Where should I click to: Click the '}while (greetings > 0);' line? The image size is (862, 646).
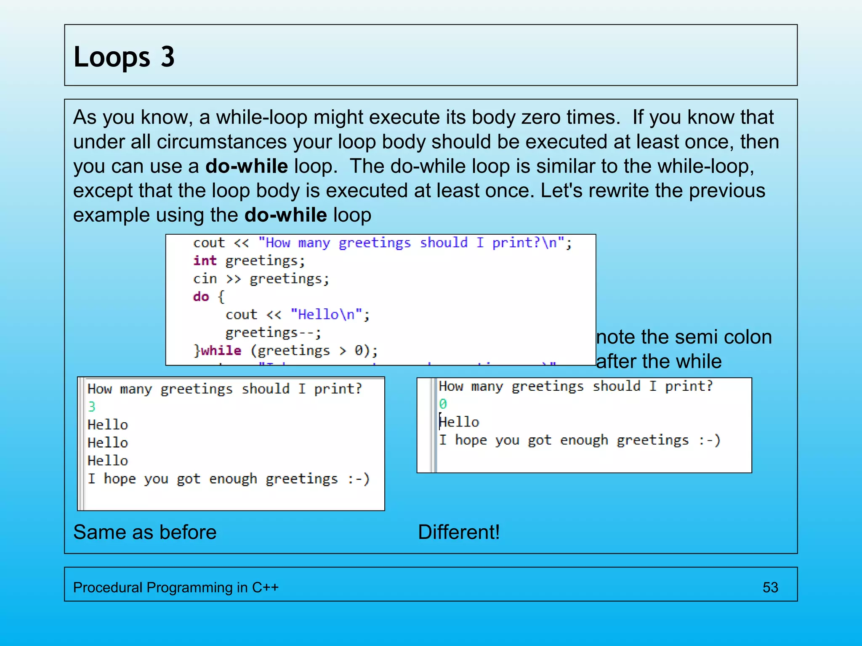tap(285, 350)
